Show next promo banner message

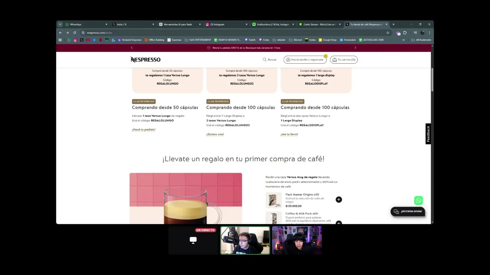coord(355,48)
